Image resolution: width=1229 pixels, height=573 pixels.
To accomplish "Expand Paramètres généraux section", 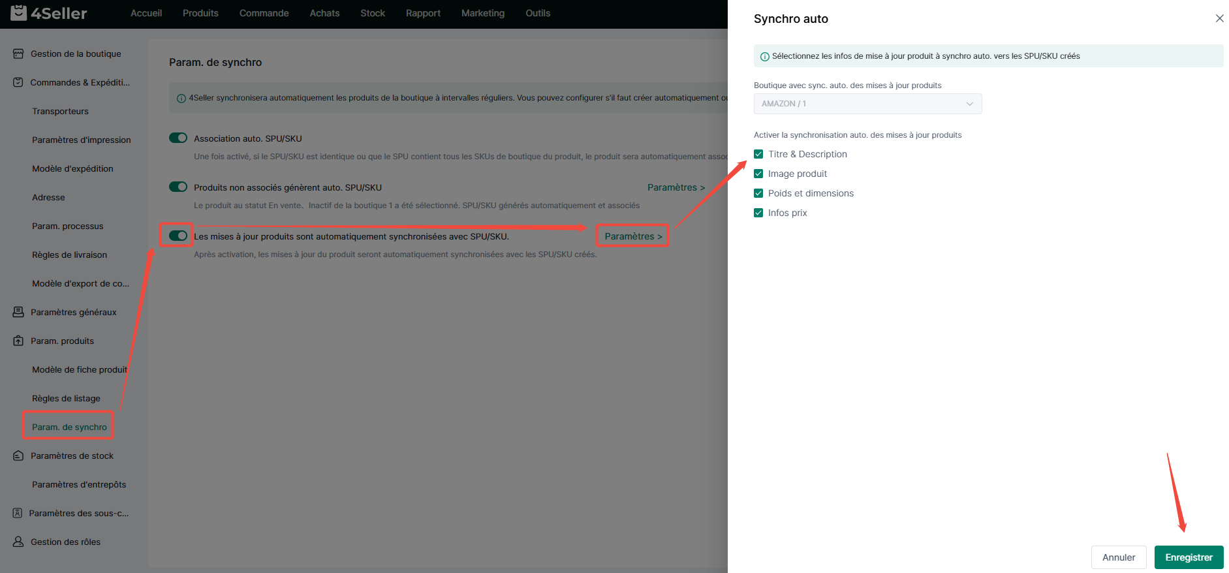I will [74, 312].
